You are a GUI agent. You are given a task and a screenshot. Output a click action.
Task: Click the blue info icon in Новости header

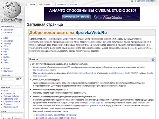pyautogui.click(x=153, y=60)
